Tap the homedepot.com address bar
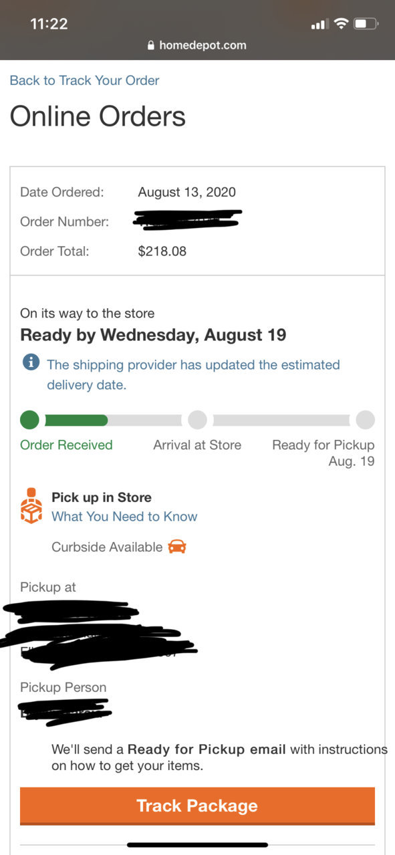Image resolution: width=395 pixels, height=855 pixels. (197, 45)
